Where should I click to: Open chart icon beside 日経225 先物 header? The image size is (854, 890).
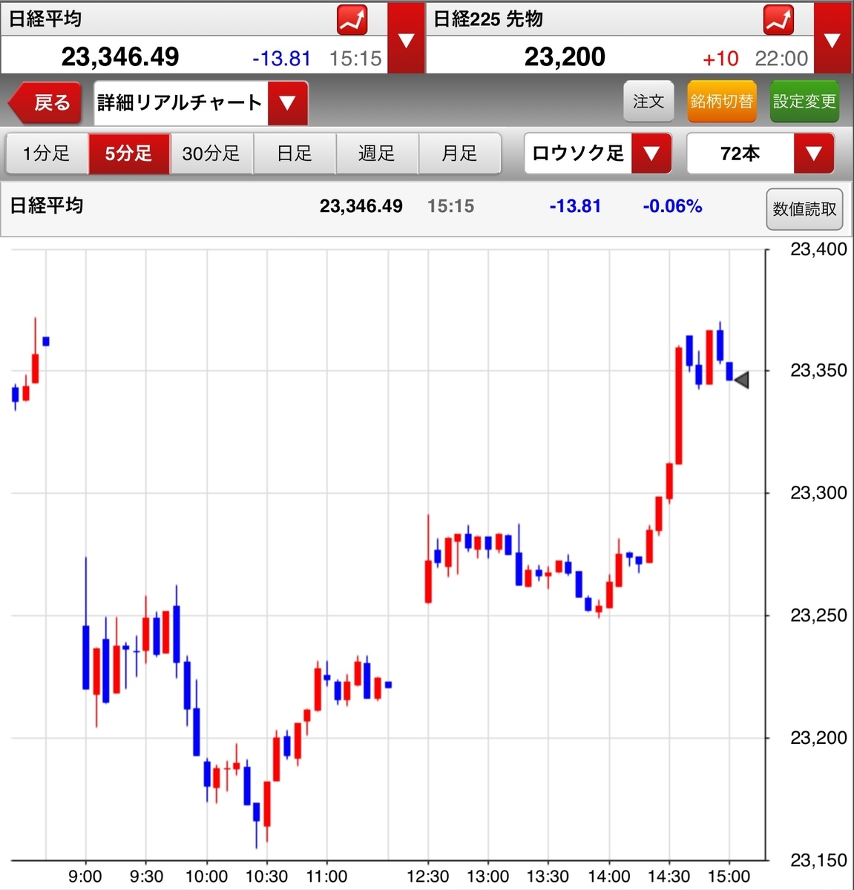(779, 20)
